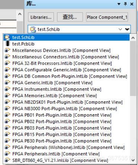138x165 pixels.
Task: Click the 查找... search button
Action: (70, 17)
